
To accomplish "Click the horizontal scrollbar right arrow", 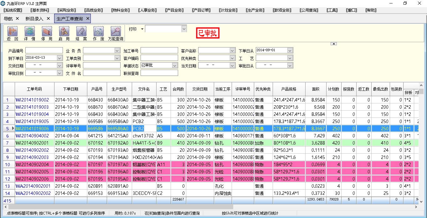I will [416, 207].
